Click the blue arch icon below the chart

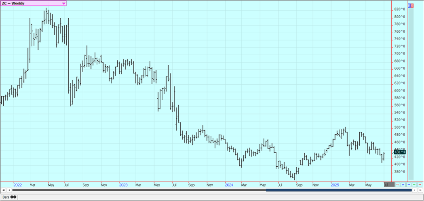(x=403, y=184)
